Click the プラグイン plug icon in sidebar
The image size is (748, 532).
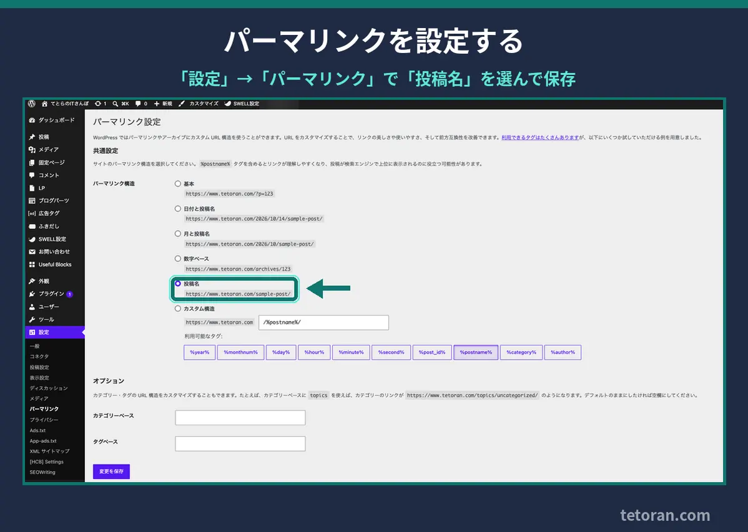tap(32, 294)
